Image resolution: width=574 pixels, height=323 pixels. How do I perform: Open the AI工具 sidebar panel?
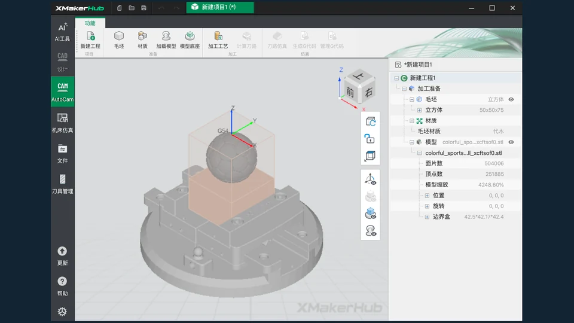[x=62, y=32]
